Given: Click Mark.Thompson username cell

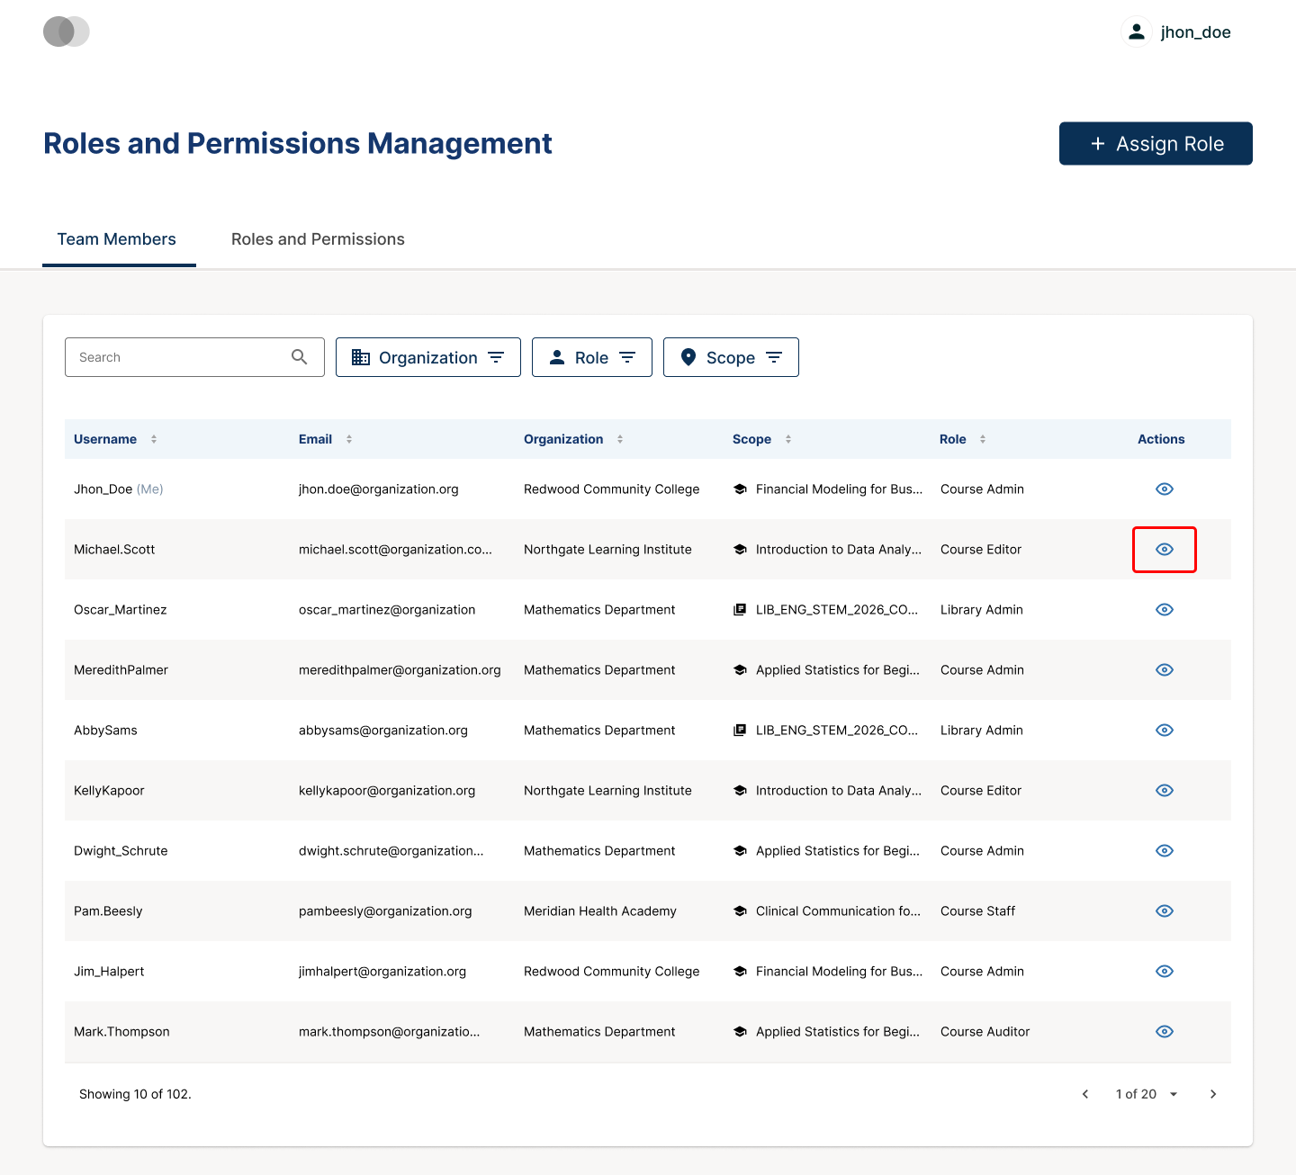Looking at the screenshot, I should click(x=121, y=1032).
